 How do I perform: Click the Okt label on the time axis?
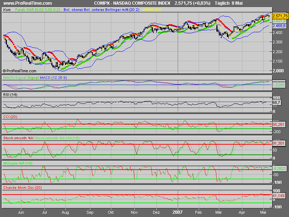111,212
